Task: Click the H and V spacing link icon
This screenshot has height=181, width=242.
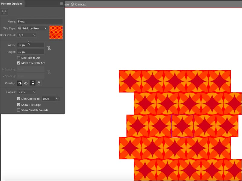Action: pyautogui.click(x=49, y=72)
